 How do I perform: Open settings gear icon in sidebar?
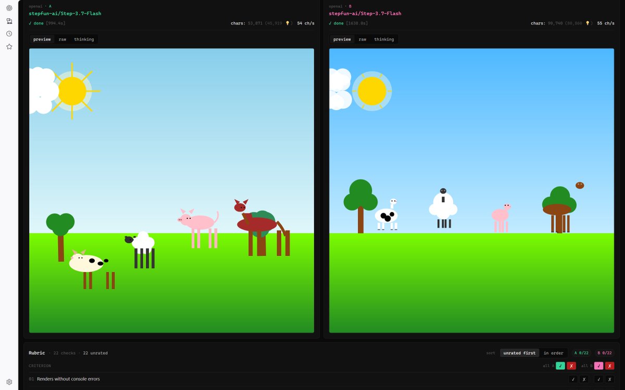coord(9,382)
